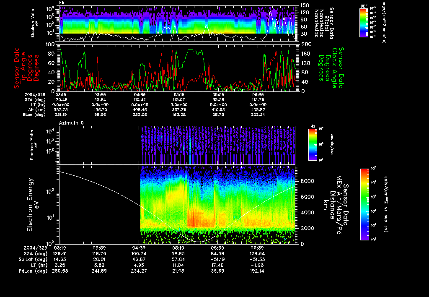Screen dimensions: 429x297
Task: Click ELon value 231.19
Action: (61, 115)
